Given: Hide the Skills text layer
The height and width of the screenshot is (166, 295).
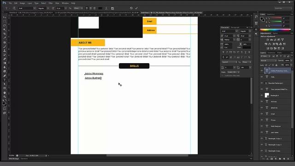Looking at the screenshot, I should (261, 77).
